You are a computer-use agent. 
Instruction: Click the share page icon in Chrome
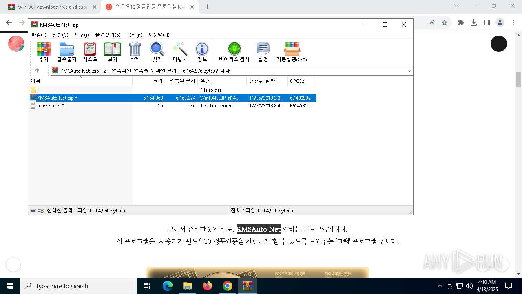pyautogui.click(x=431, y=22)
